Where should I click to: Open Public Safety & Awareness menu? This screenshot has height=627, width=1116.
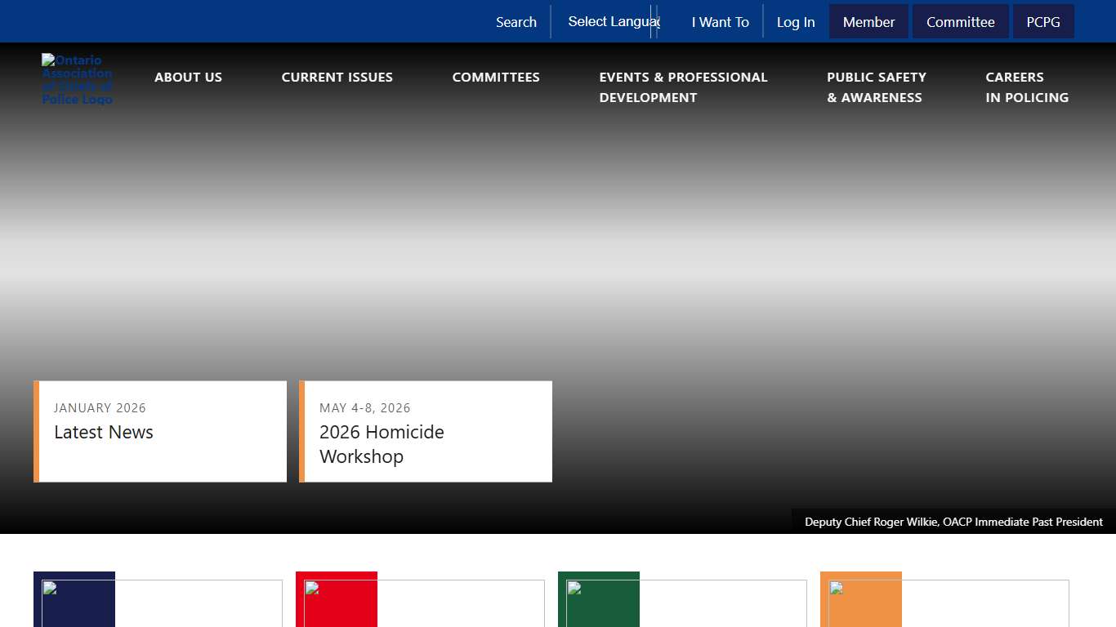point(876,87)
